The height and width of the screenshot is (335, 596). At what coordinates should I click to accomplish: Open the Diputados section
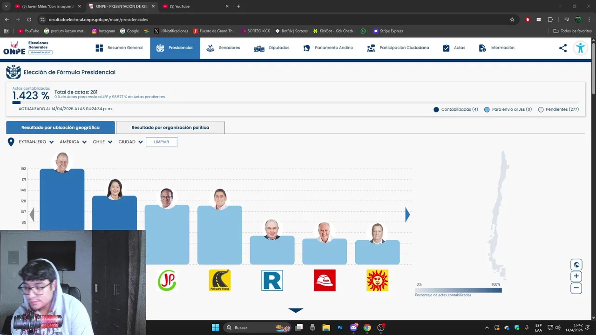click(272, 48)
